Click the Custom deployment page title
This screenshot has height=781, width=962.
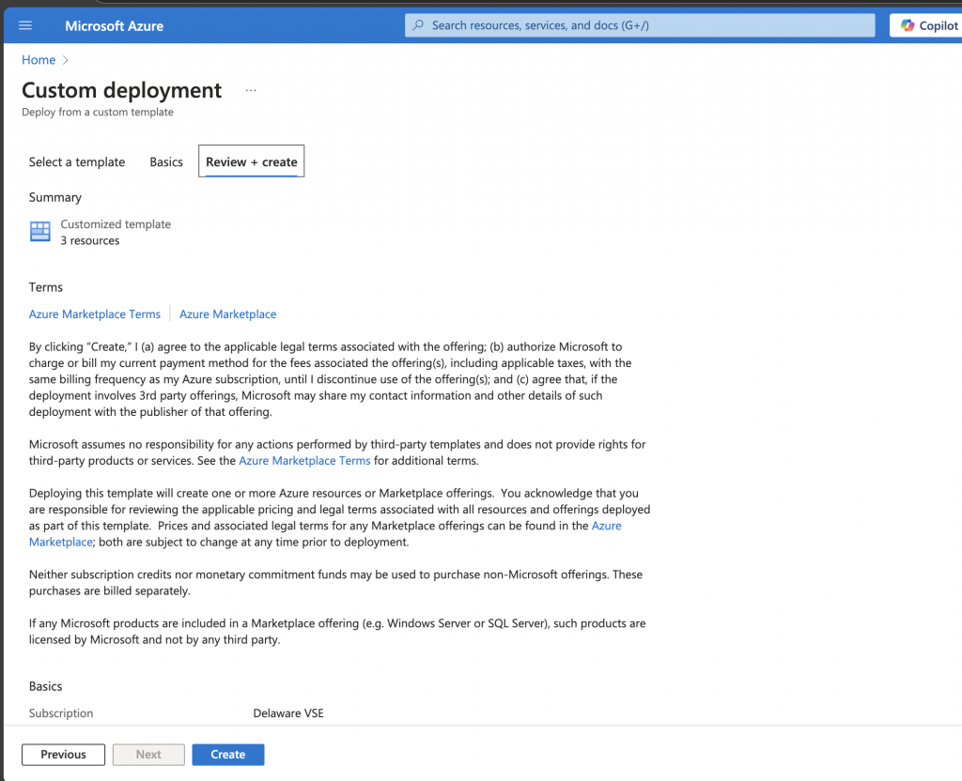[x=121, y=90]
